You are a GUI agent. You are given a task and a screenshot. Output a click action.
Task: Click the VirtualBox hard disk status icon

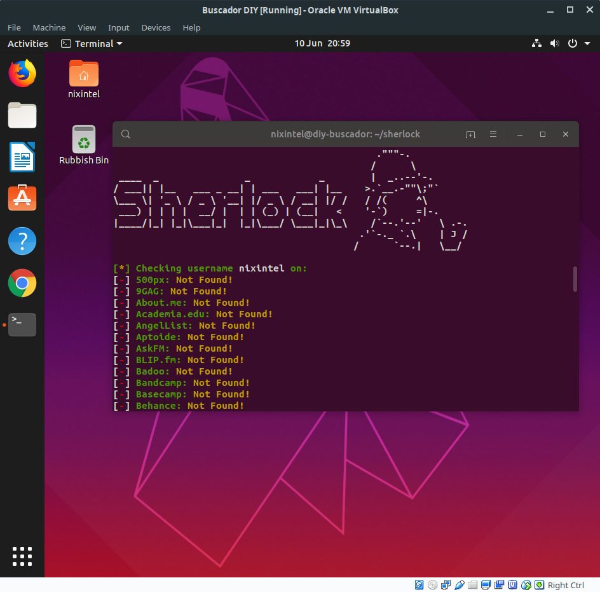[419, 585]
